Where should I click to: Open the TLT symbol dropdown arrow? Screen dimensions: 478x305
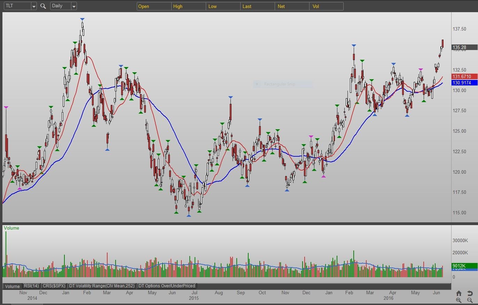[33, 6]
